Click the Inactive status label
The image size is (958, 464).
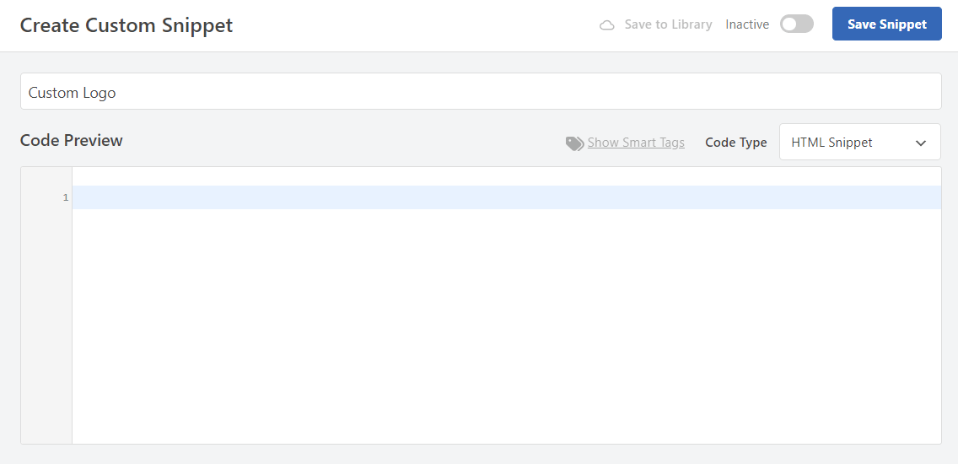(x=747, y=24)
